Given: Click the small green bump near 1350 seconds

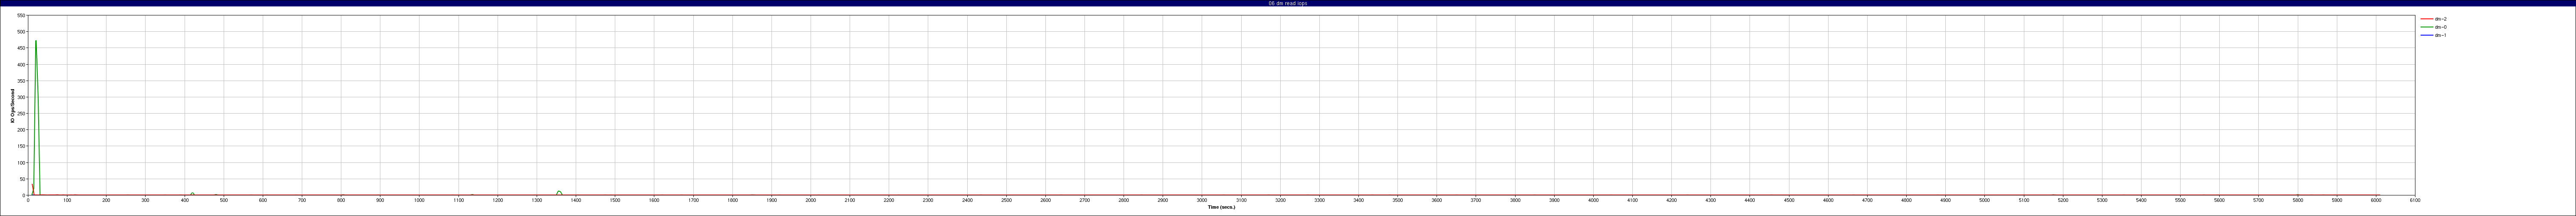Looking at the screenshot, I should point(559,192).
